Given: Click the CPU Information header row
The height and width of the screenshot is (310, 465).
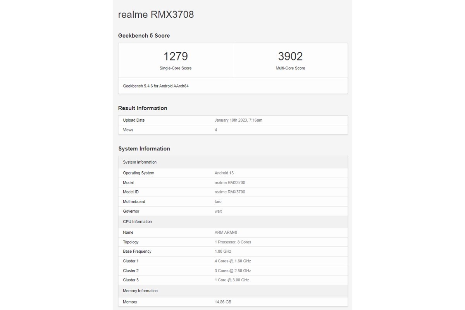Looking at the screenshot, I should [x=233, y=222].
